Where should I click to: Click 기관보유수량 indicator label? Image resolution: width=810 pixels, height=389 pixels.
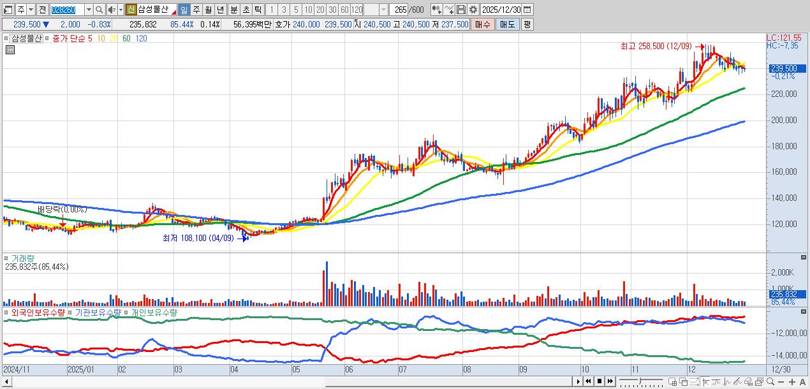98,312
